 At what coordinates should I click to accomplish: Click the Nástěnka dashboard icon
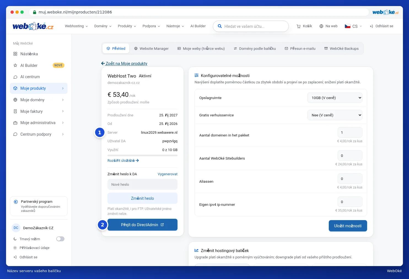[15, 54]
